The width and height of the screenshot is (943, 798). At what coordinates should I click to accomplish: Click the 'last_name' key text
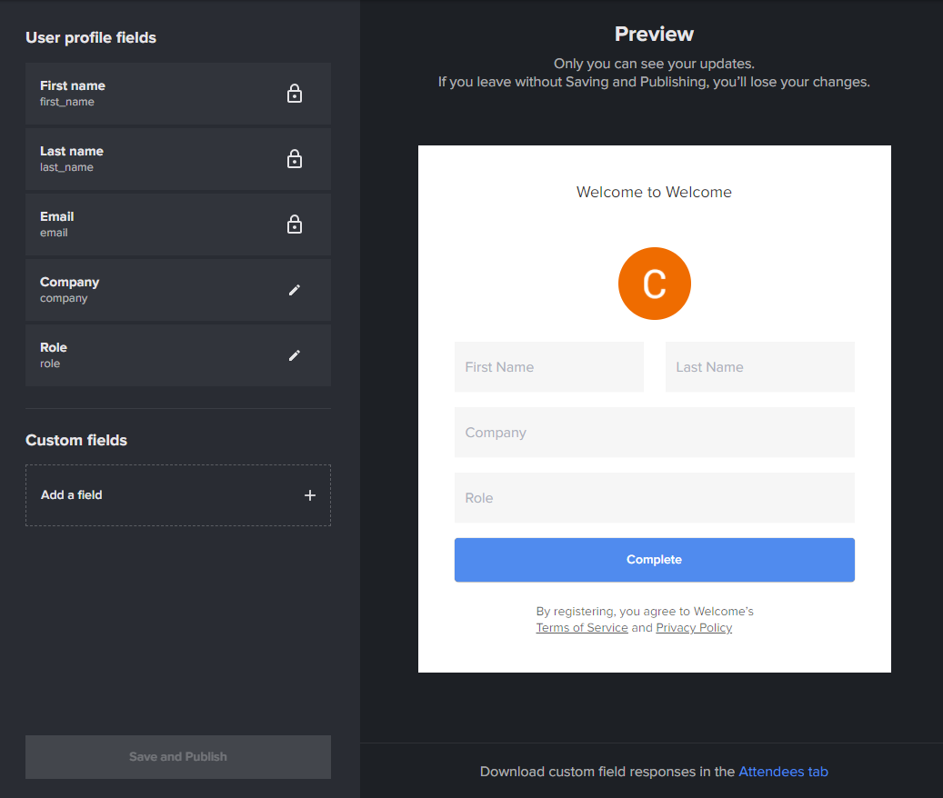tap(66, 167)
